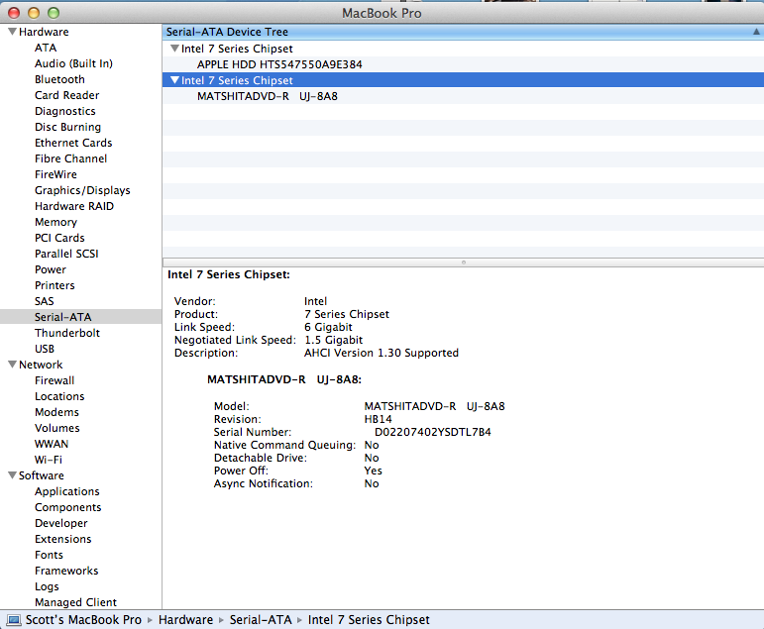Image resolution: width=764 pixels, height=629 pixels.
Task: Select ATA in the sidebar
Action: 46,48
